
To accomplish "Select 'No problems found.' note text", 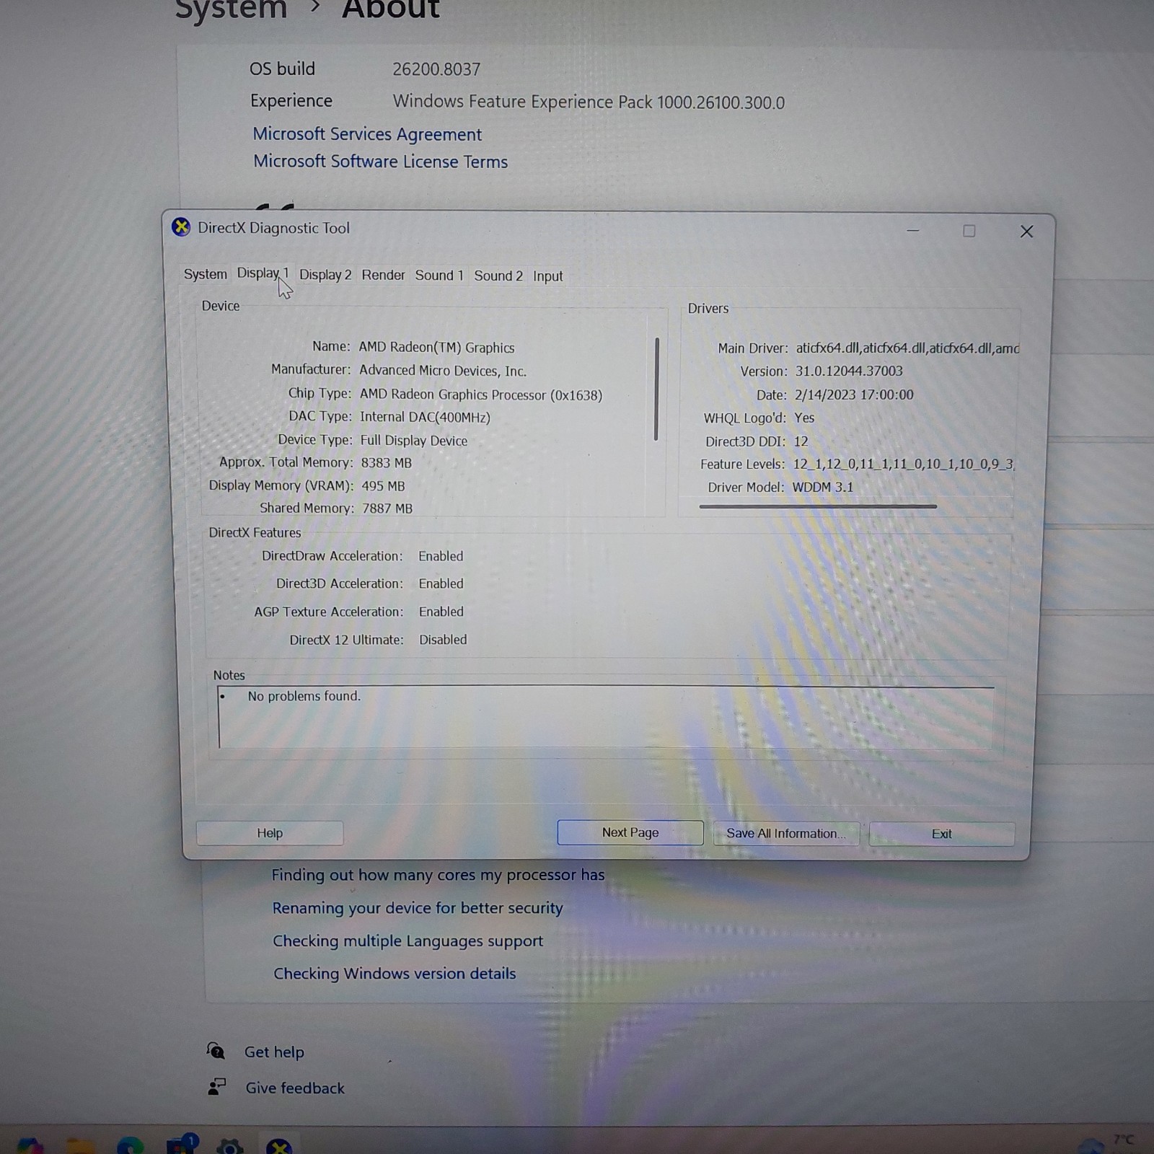I will [x=304, y=696].
